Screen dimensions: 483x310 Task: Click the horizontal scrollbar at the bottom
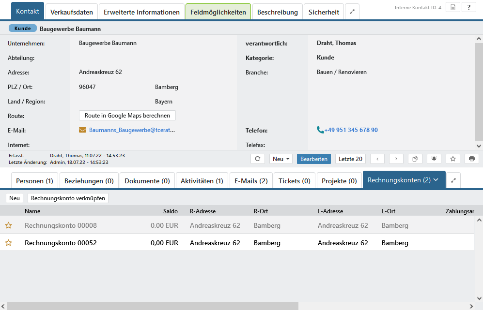(153, 306)
